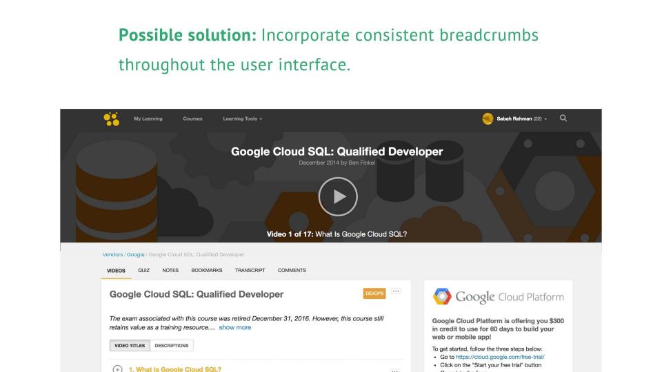Open the ellipsis menu beside the DEVOPS tag
662x372 pixels.
[x=396, y=291]
